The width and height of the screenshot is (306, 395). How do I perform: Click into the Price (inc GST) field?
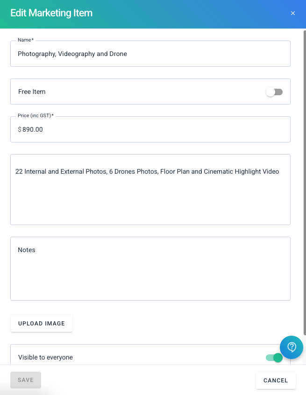click(x=150, y=129)
